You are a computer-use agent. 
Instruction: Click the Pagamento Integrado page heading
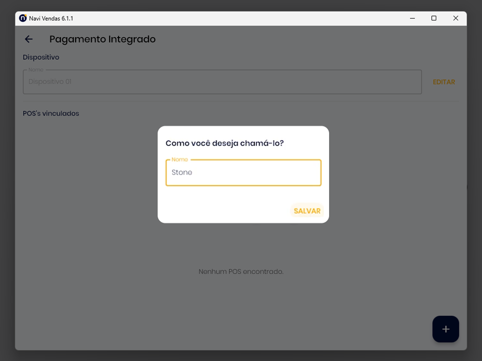pyautogui.click(x=102, y=39)
